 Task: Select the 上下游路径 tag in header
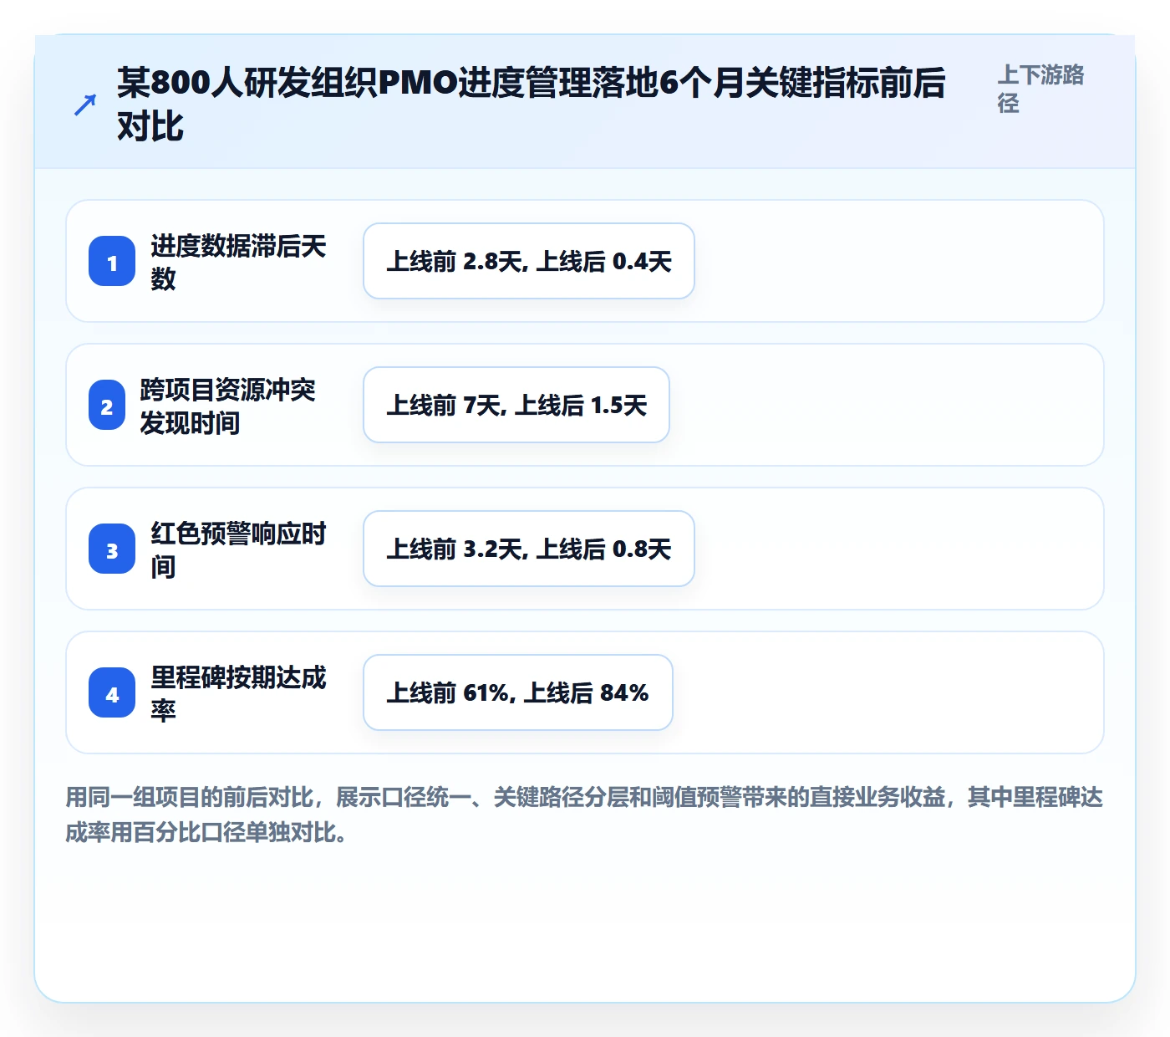[1040, 89]
